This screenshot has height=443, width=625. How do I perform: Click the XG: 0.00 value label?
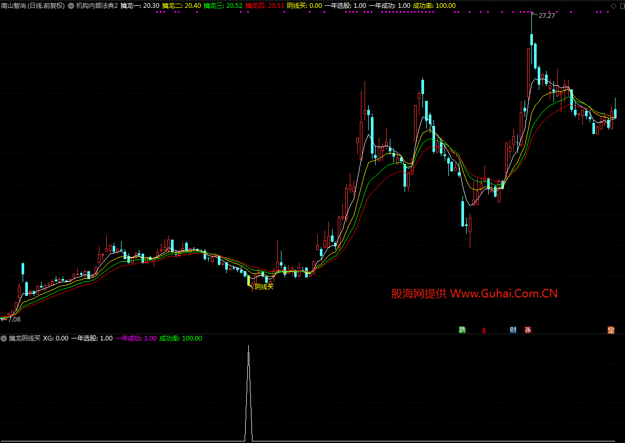pos(56,338)
